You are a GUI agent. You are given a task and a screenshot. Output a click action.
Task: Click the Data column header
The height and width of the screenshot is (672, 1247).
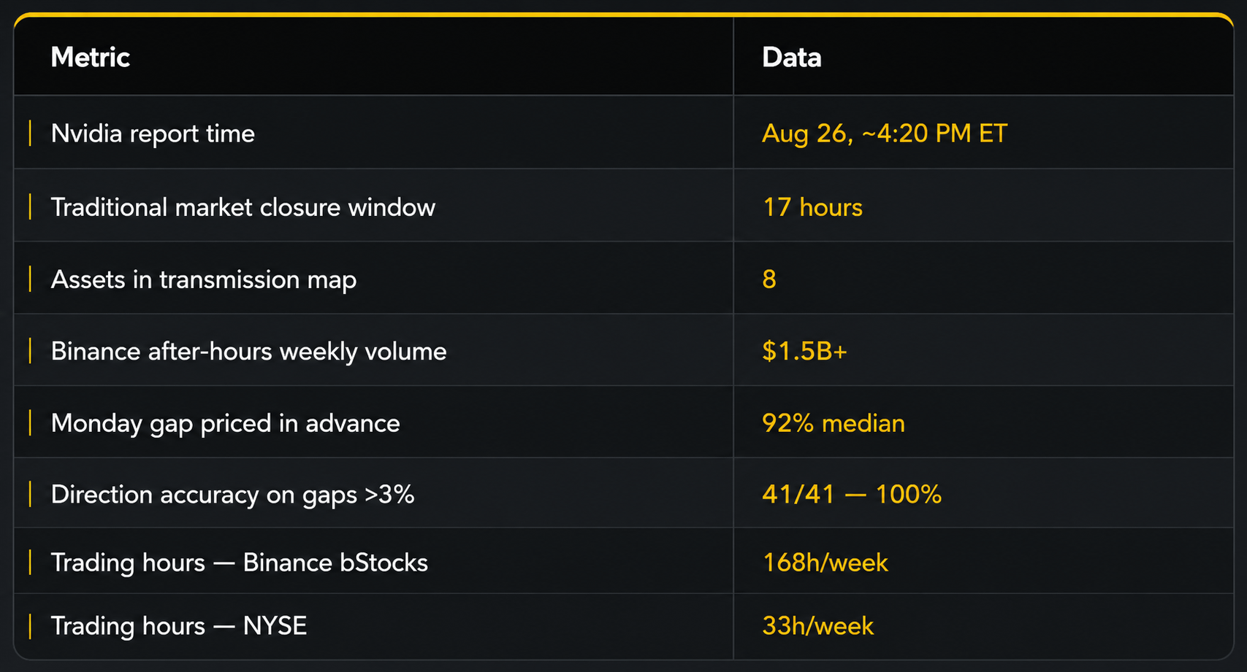(791, 57)
